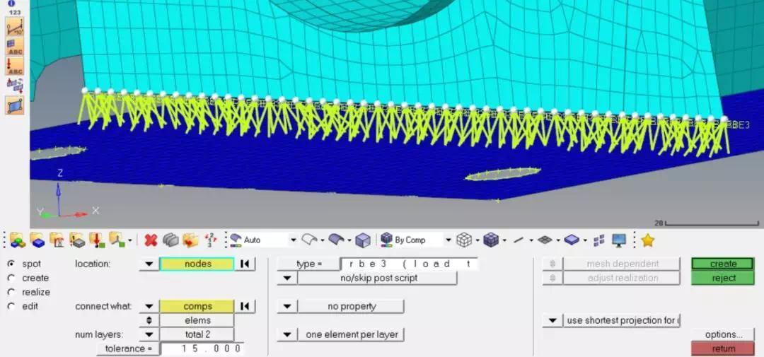Toggle the elems up-down switch arrows

pyautogui.click(x=149, y=320)
